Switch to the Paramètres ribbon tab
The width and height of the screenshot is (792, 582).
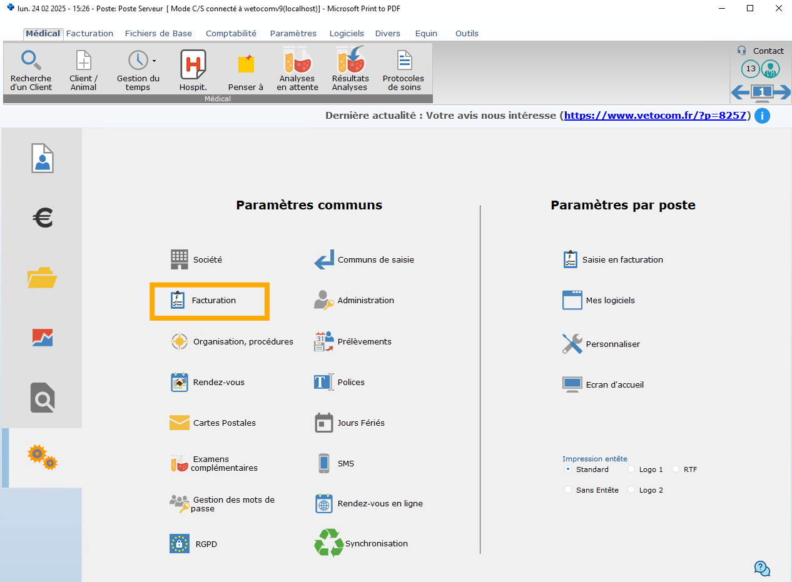[x=293, y=34]
